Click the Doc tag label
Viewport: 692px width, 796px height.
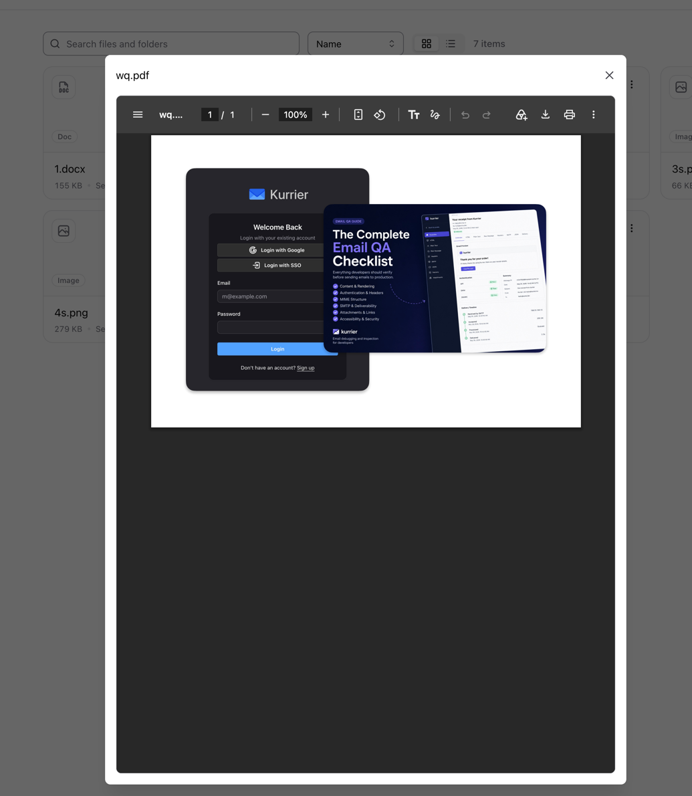pyautogui.click(x=64, y=136)
